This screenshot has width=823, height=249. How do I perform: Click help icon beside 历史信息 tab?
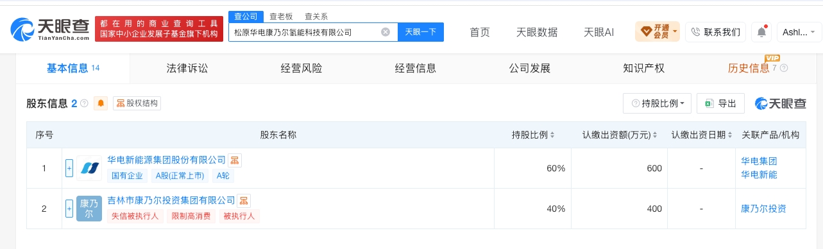784,68
